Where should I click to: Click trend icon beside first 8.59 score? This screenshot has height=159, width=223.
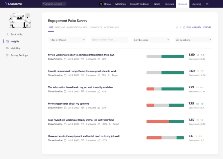coord(198,55)
